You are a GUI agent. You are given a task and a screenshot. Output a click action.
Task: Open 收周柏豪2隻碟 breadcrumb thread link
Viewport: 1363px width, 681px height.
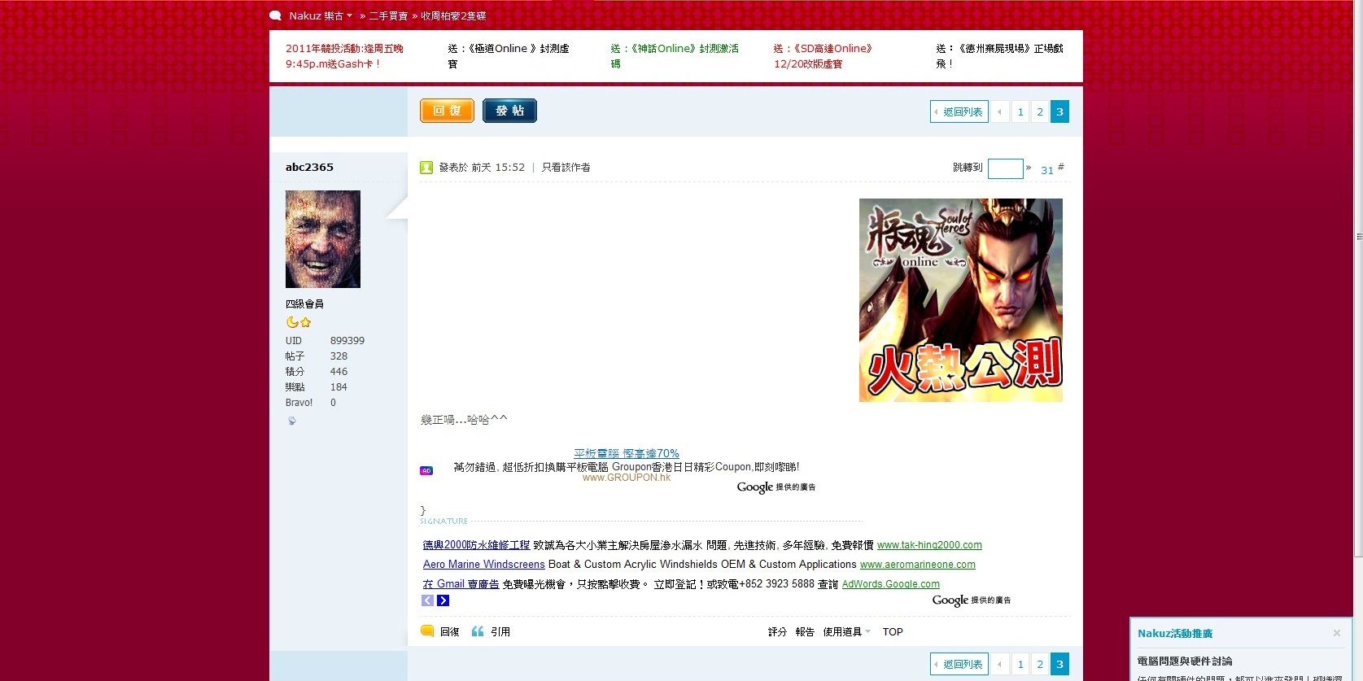453,15
